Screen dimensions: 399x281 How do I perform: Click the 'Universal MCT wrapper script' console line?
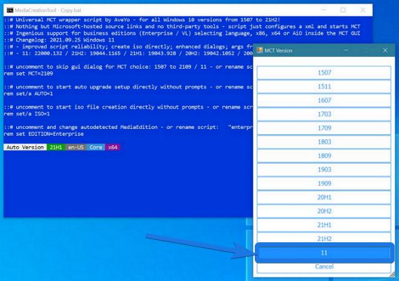(x=142, y=20)
